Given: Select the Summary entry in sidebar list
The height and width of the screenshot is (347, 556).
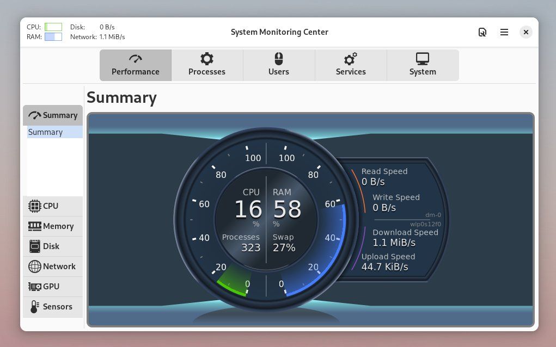Looking at the screenshot, I should (46, 132).
